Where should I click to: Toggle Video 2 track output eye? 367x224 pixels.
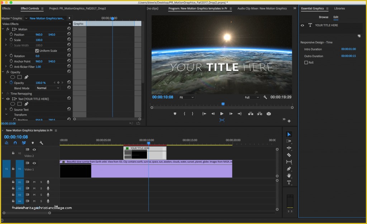pos(34,150)
